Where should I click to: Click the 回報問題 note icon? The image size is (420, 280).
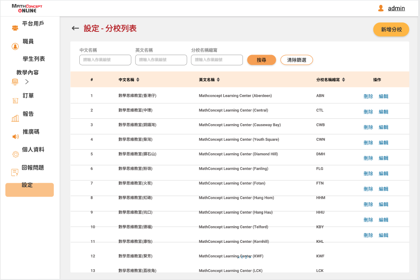tap(15, 172)
